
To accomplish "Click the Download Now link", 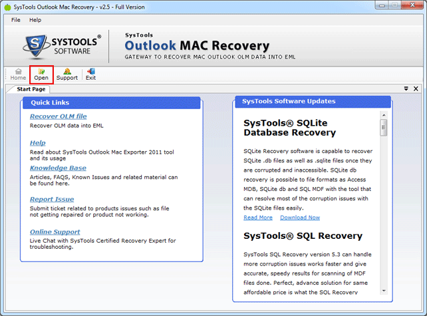I will coord(300,218).
